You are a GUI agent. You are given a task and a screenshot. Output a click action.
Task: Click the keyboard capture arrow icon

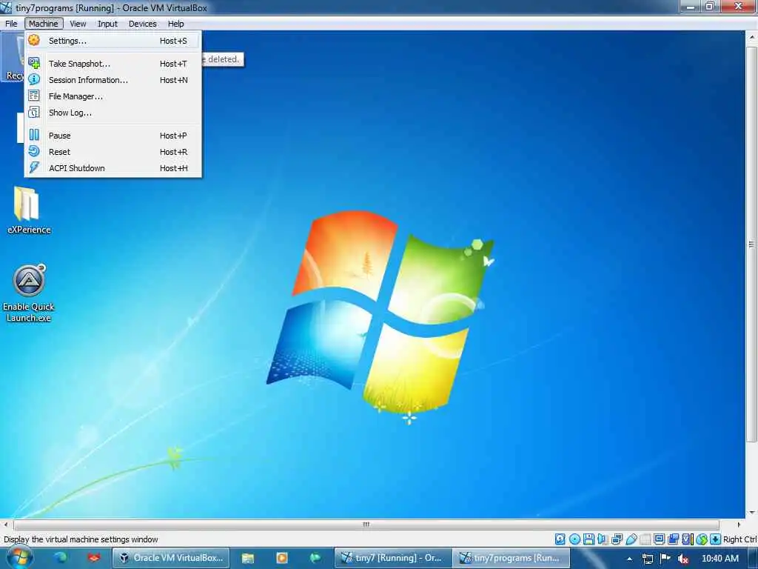(x=716, y=539)
